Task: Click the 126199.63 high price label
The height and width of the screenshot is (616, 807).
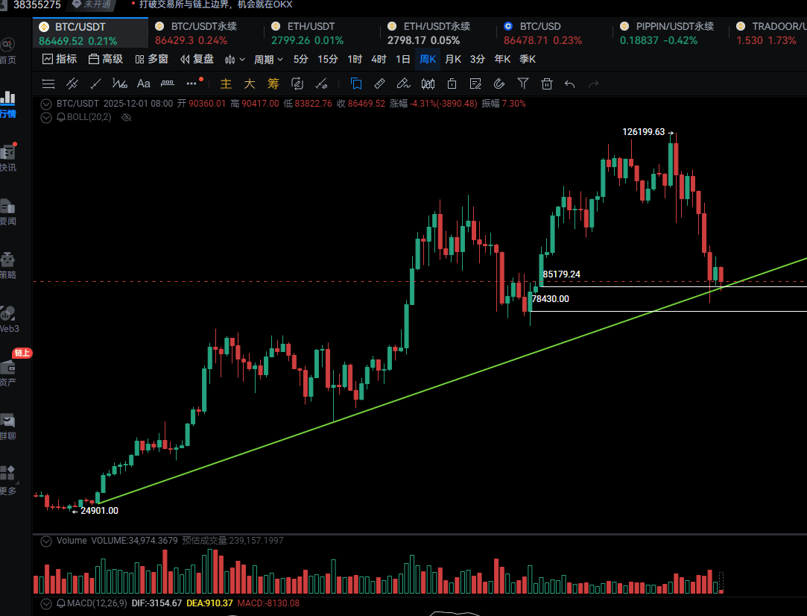Action: click(643, 131)
